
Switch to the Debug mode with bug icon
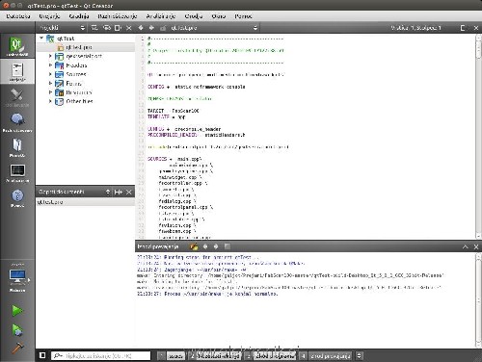tap(17, 122)
